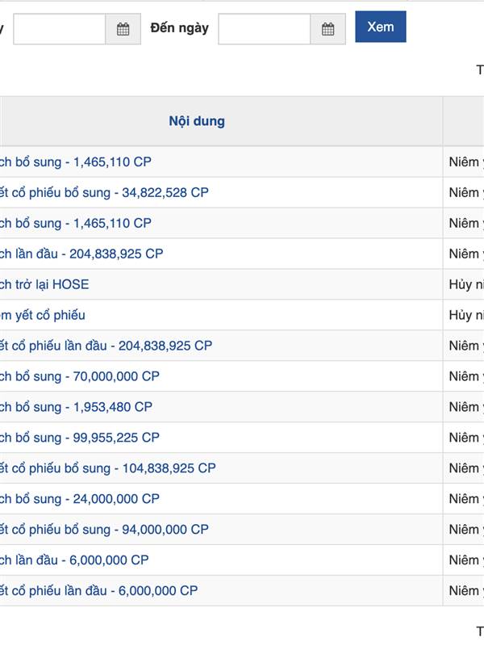Open first 1,465,110 CP bổ sung link

pos(76,161)
